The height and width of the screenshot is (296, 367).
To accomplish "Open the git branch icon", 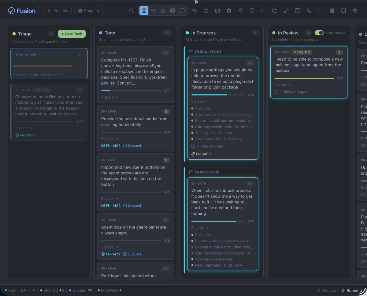I will click(x=286, y=11).
